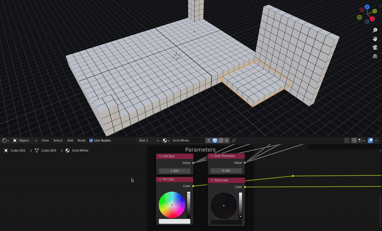The image size is (382, 231).
Task: Open the Slot 1 material slot dropdown
Action: 148,140
